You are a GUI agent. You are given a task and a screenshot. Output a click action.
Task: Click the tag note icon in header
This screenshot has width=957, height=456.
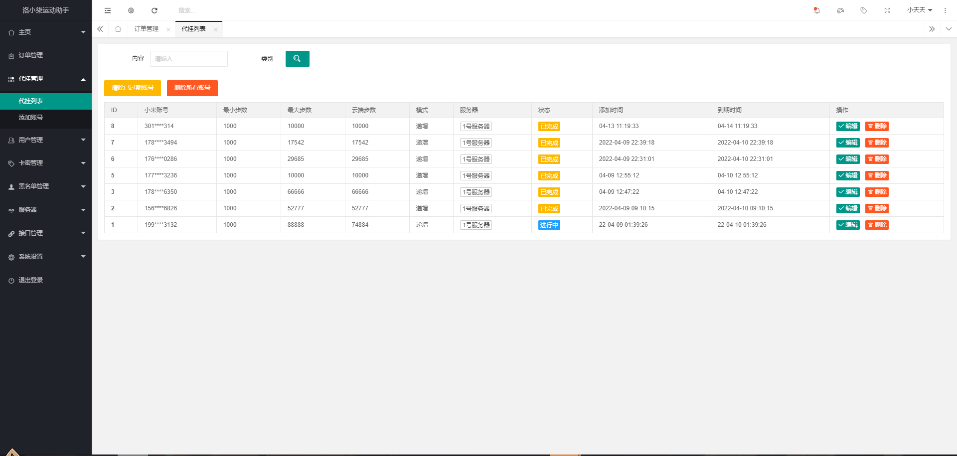pos(864,10)
